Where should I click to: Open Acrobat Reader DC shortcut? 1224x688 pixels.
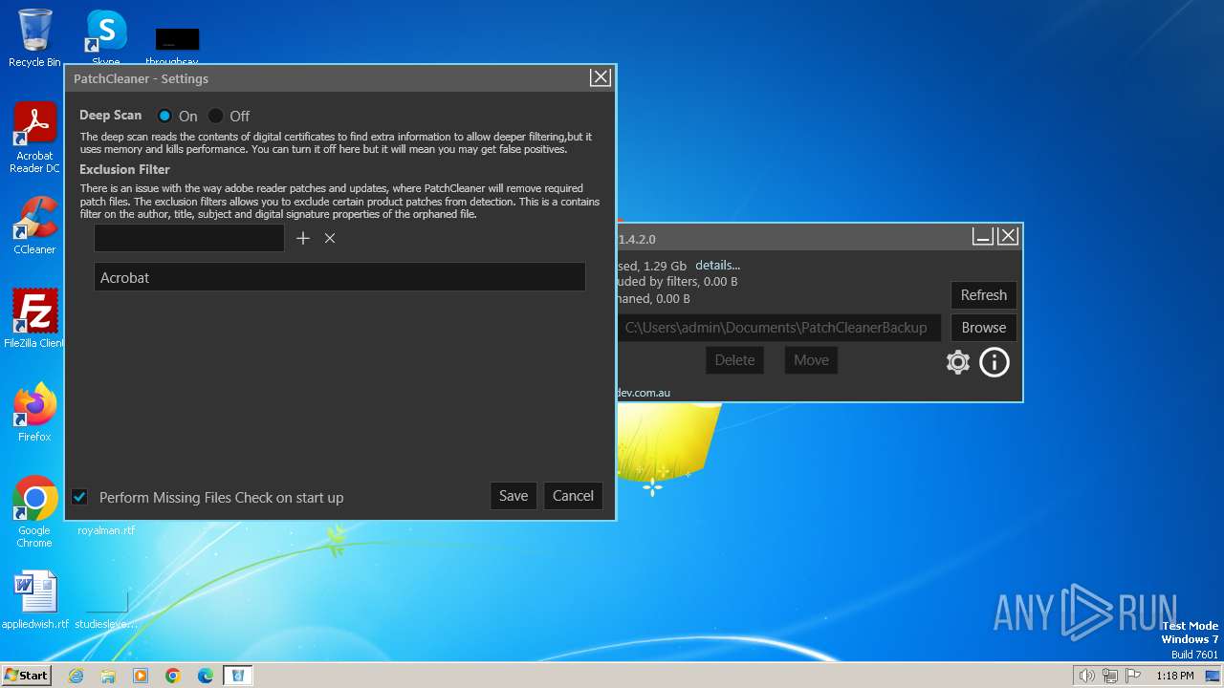(x=34, y=138)
